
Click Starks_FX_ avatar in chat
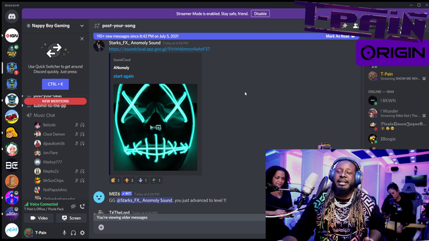99,46
